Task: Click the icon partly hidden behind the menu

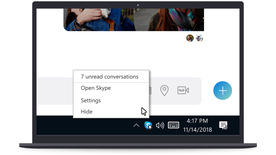Action: pos(150,90)
